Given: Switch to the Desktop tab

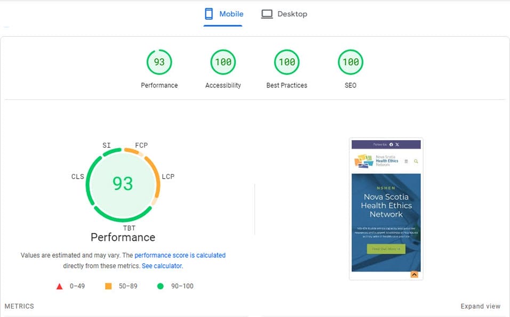Looking at the screenshot, I should (x=284, y=13).
